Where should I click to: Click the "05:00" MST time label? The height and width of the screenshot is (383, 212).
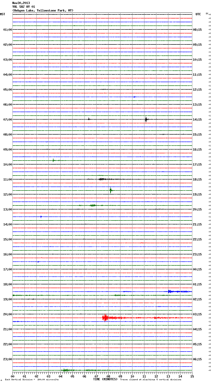click(x=8, y=90)
